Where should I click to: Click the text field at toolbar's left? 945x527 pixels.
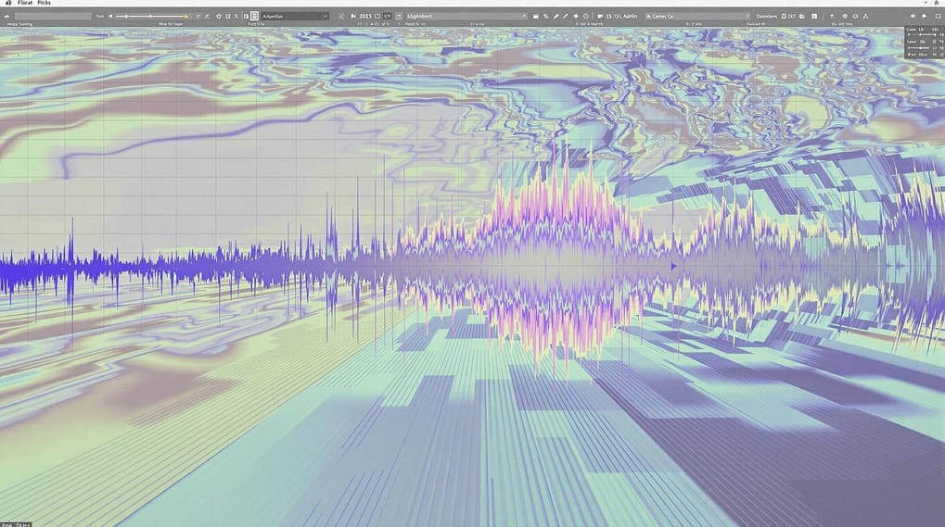[52, 17]
